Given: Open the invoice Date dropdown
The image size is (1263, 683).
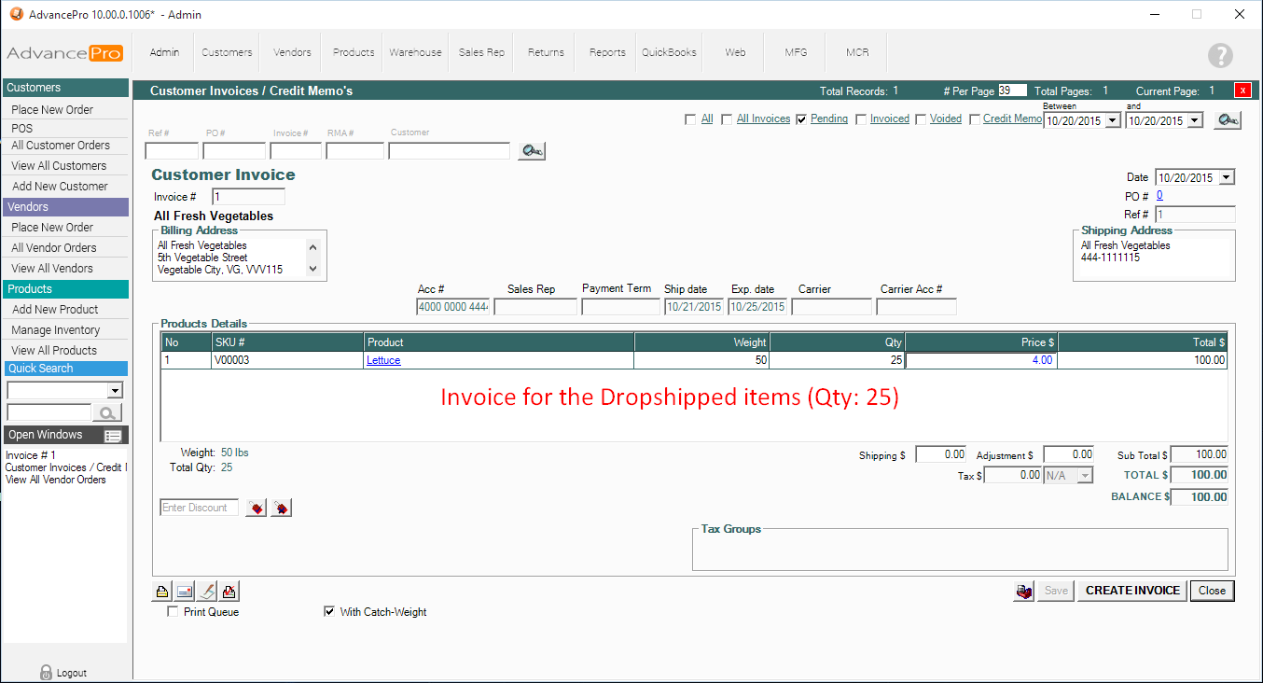Looking at the screenshot, I should pos(1226,177).
